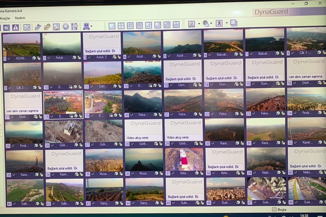Expand dropdown beside the hand pointer icon
This screenshot has width=326, height=217.
[211, 24]
